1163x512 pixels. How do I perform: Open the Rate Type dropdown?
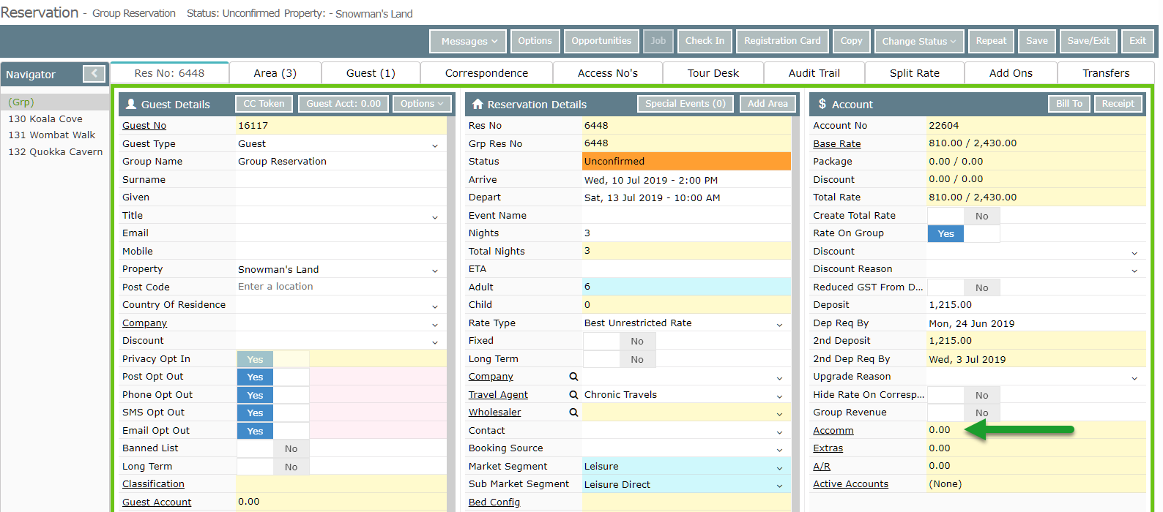(779, 324)
